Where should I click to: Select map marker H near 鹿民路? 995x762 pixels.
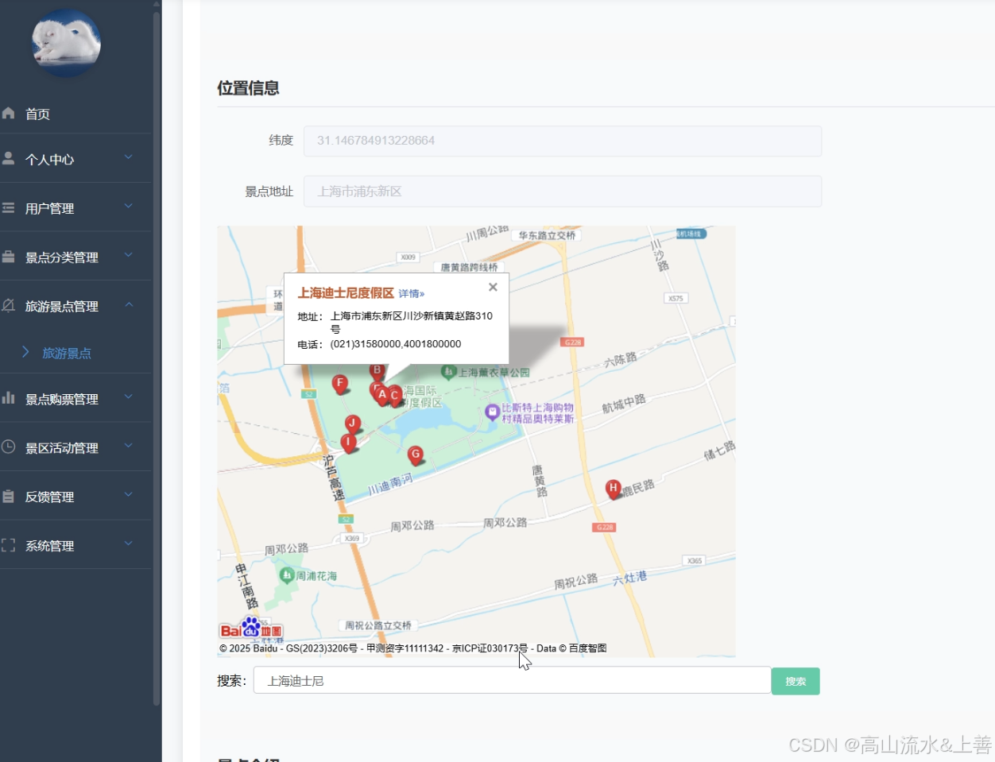613,489
